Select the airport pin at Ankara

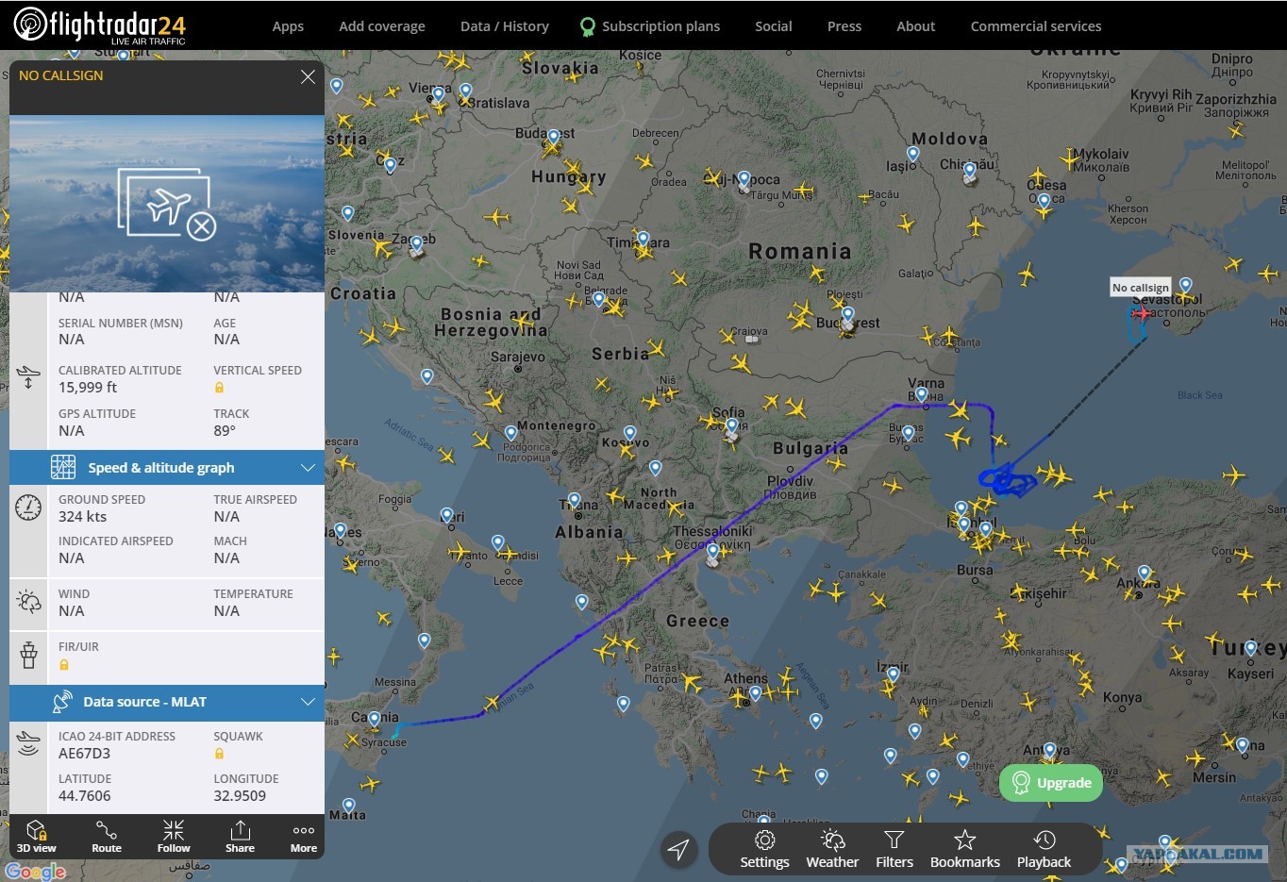click(x=1145, y=574)
